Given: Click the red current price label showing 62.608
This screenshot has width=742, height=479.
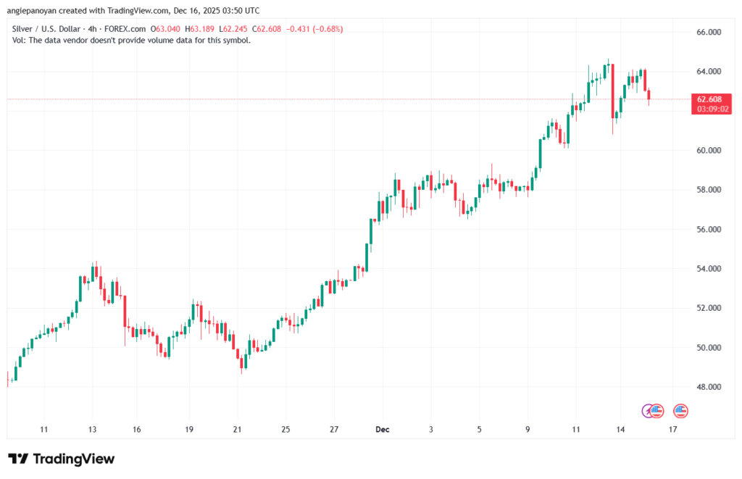Looking at the screenshot, I should pyautogui.click(x=711, y=99).
